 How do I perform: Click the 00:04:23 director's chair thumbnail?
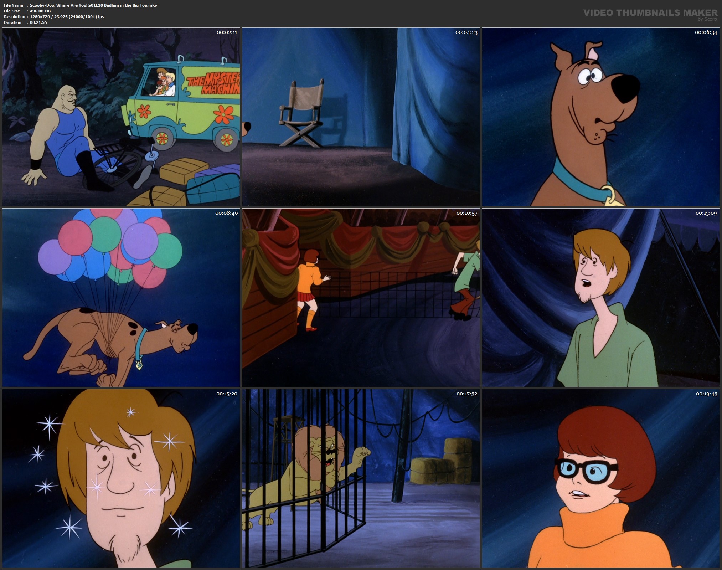point(361,117)
